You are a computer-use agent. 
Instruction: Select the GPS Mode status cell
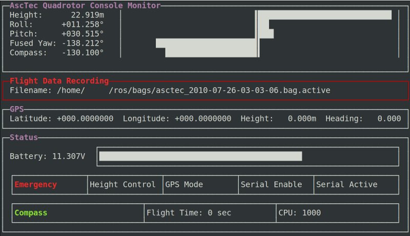point(184,185)
